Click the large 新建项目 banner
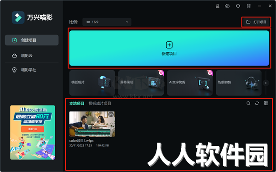This screenshot has height=172, width=276. pyautogui.click(x=169, y=48)
